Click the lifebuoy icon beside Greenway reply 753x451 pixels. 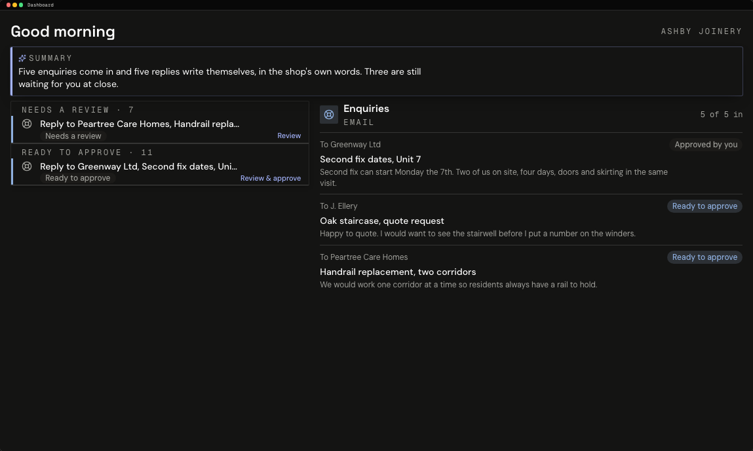27,166
